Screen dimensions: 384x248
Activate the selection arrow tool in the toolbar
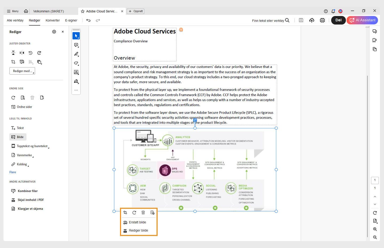(x=76, y=35)
